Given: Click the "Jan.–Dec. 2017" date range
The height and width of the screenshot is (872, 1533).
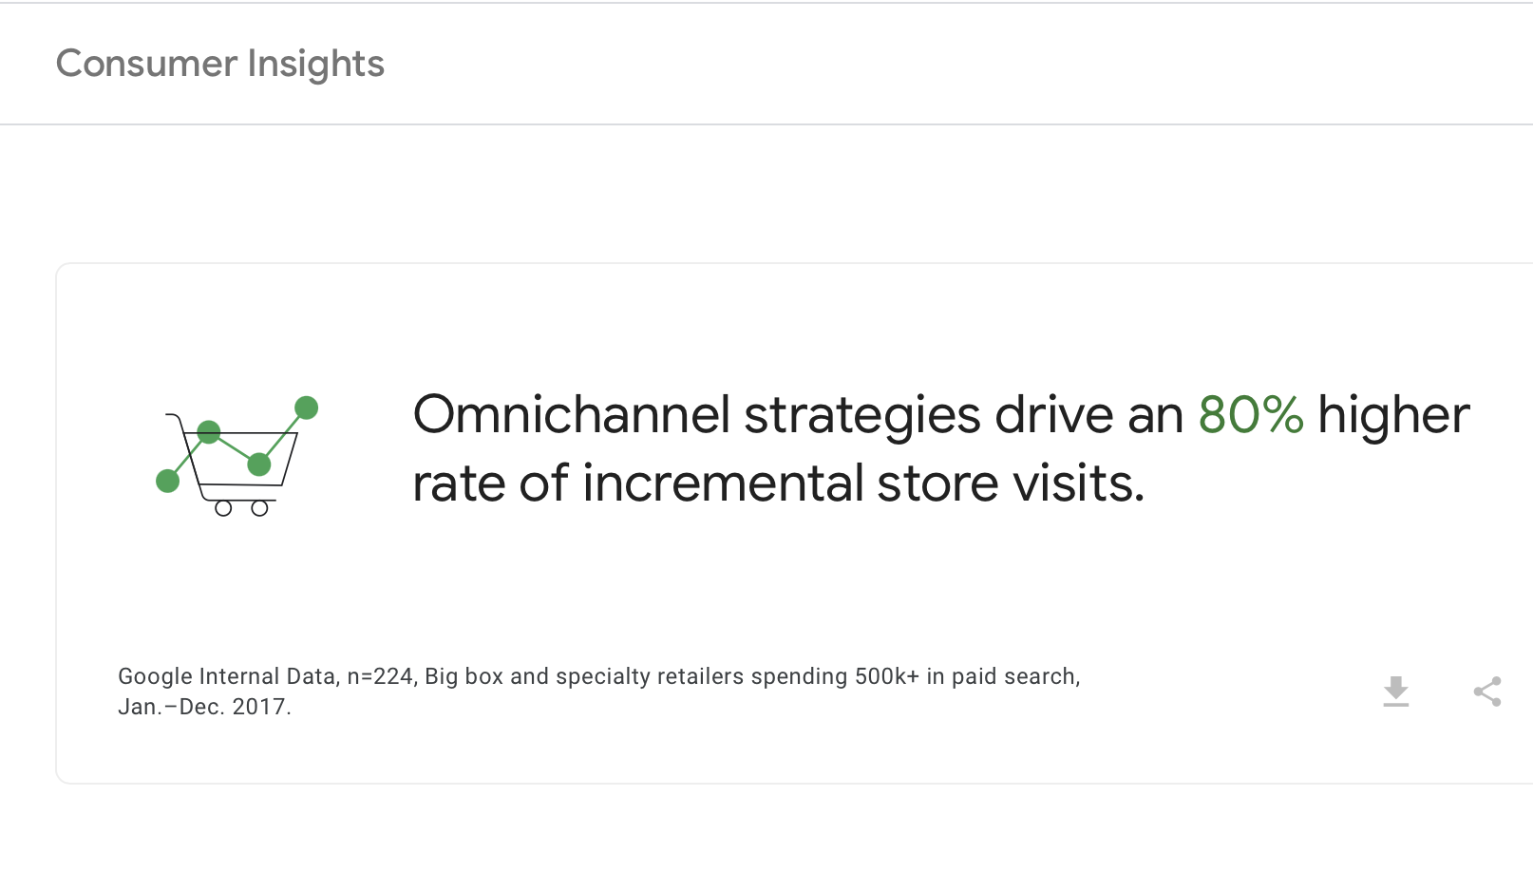Looking at the screenshot, I should (204, 707).
